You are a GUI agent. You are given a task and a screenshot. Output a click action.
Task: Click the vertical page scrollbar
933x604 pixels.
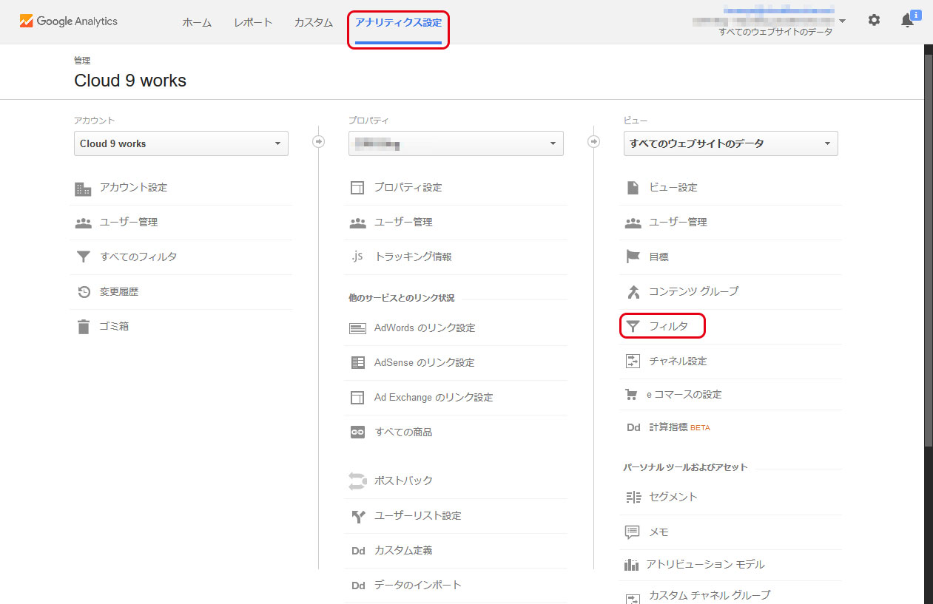click(929, 244)
